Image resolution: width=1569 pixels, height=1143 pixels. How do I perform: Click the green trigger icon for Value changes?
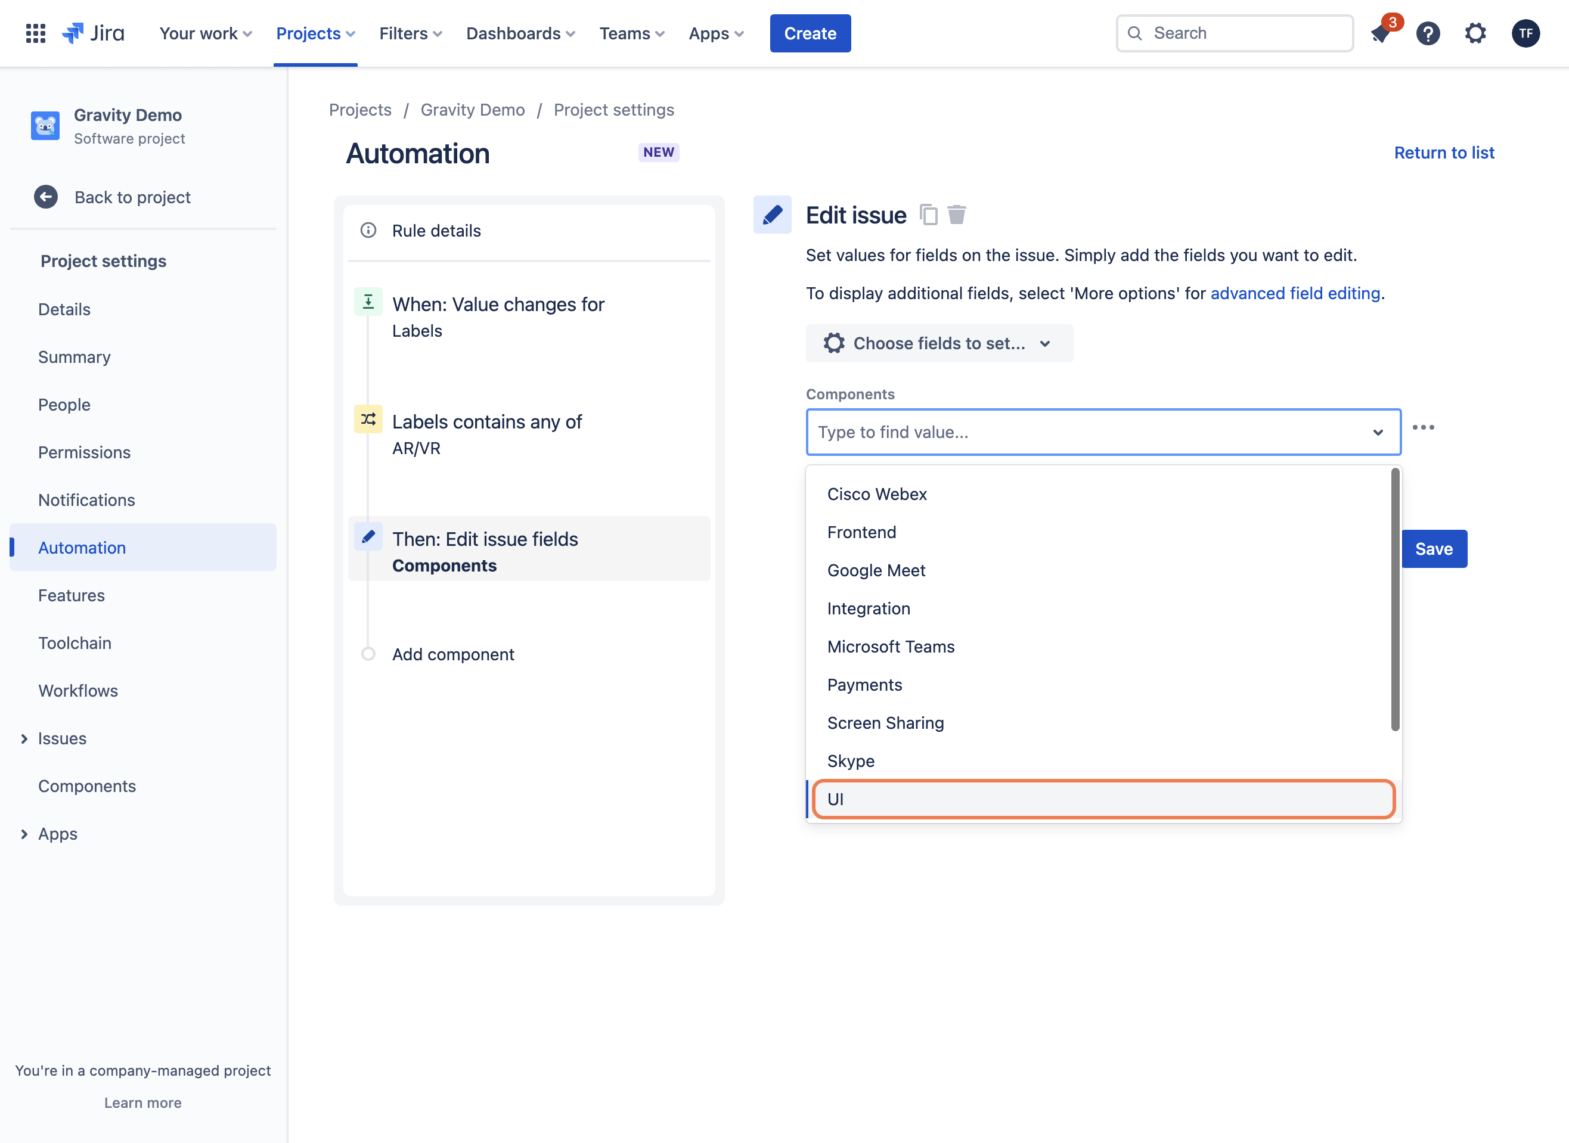coord(368,302)
